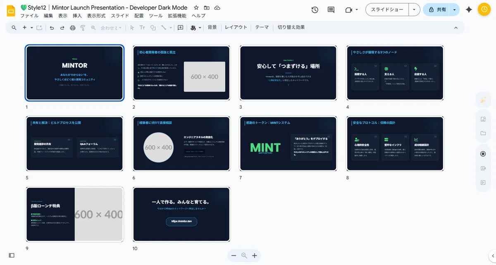
Task: Click the zoom magnifier tool
Action: [x=93, y=28]
